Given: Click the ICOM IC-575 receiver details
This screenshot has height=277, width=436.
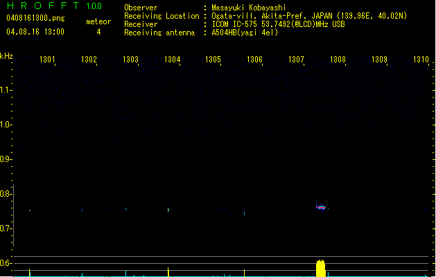Looking at the screenshot, I should click(x=278, y=24).
